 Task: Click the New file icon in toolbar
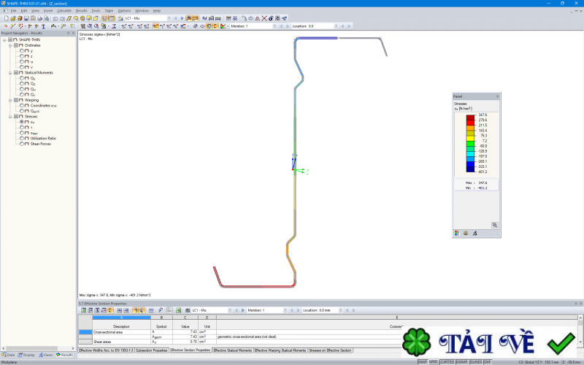tap(7, 18)
